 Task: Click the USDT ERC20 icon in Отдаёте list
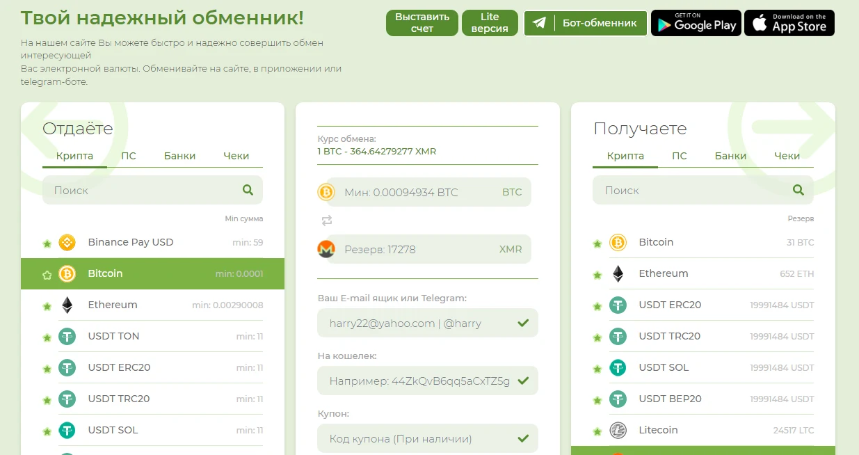click(x=67, y=367)
